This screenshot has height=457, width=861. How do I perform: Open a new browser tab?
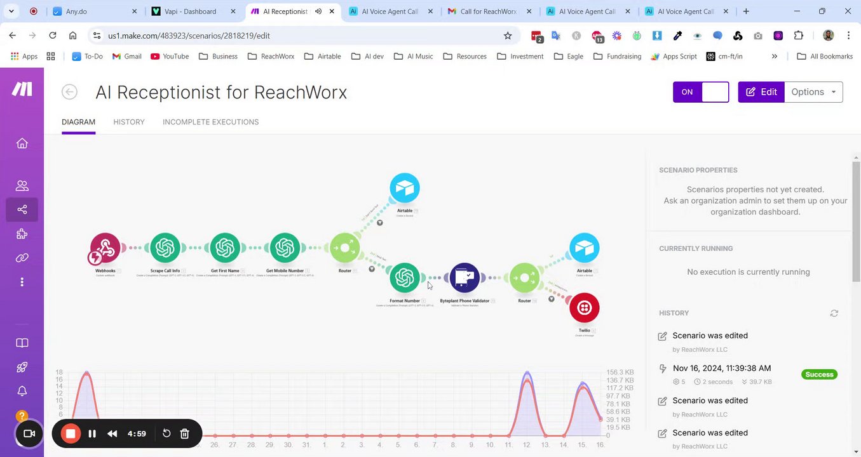coord(746,11)
